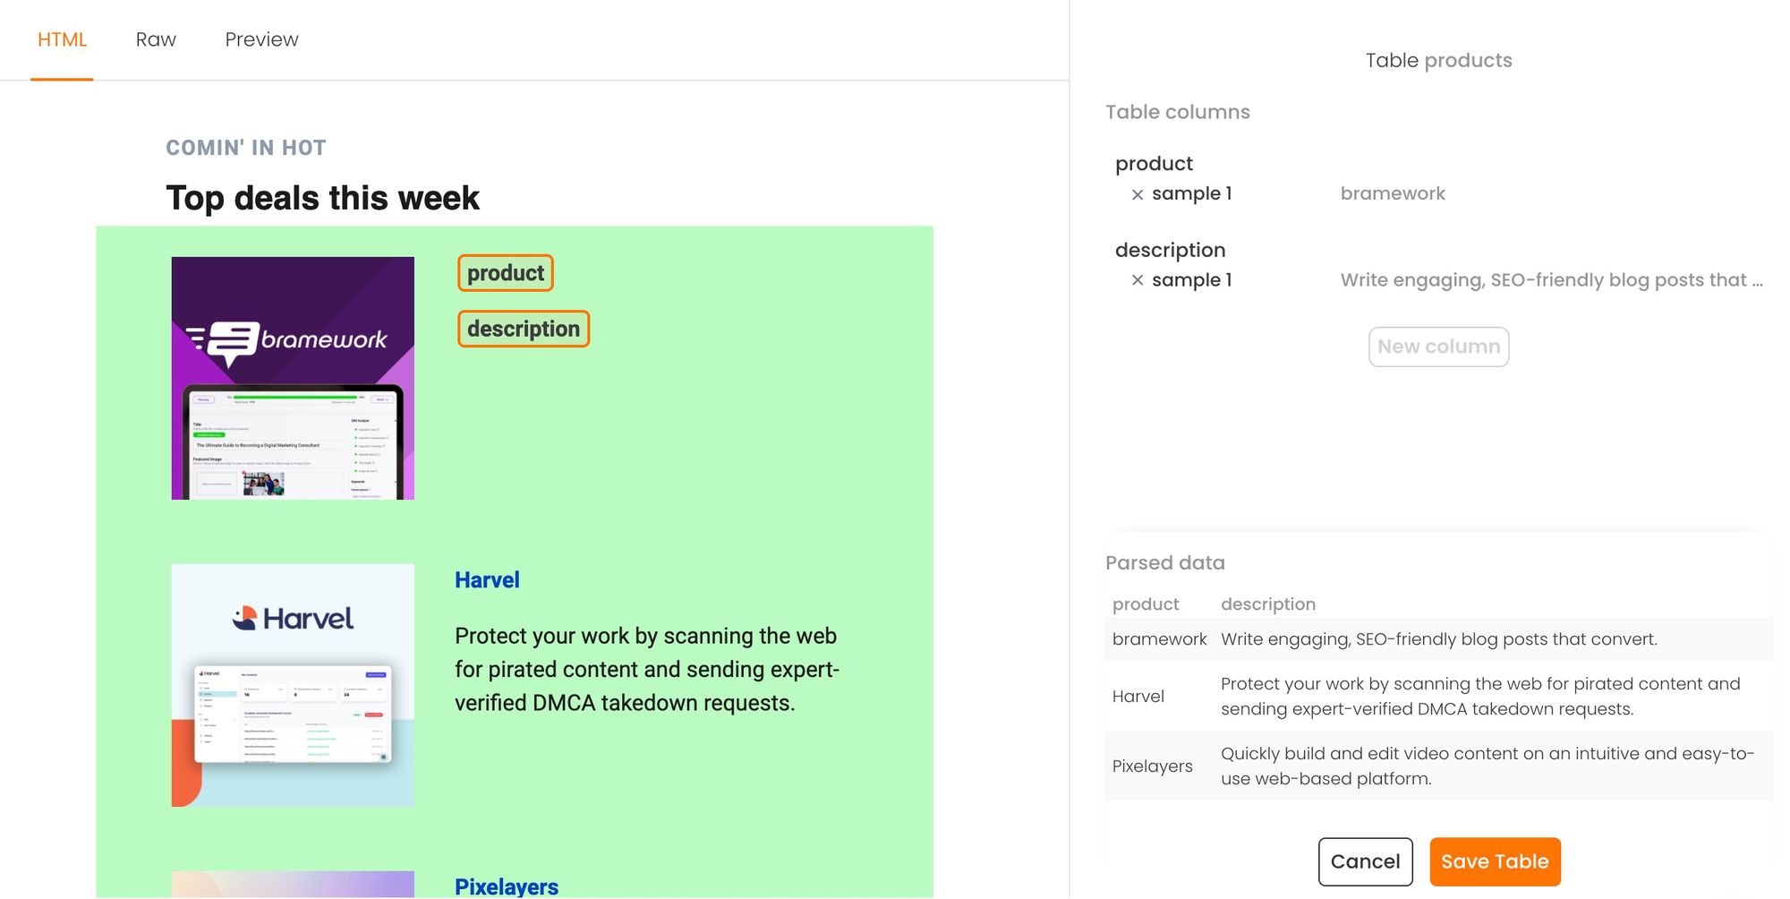1790x899 pixels.
Task: Click the bramework sample value under product
Action: click(x=1393, y=193)
